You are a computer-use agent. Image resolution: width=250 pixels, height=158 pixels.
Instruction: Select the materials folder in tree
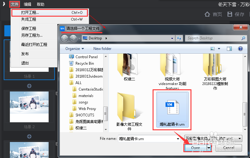[x=83, y=96]
